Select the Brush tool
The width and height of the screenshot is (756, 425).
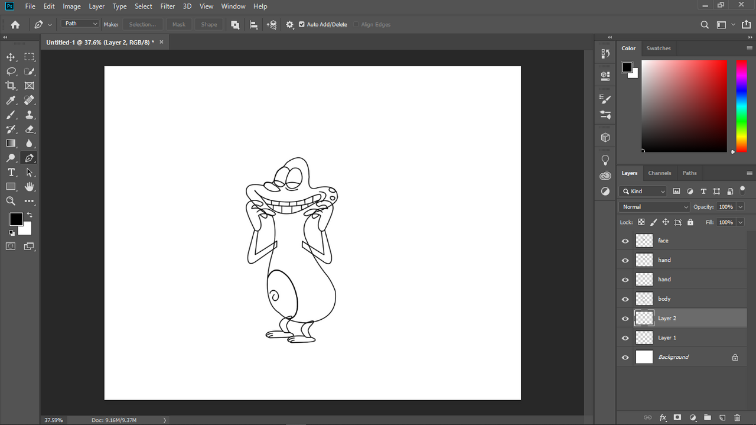point(11,115)
